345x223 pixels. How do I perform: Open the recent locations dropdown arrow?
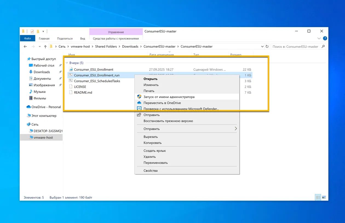[x=40, y=46]
